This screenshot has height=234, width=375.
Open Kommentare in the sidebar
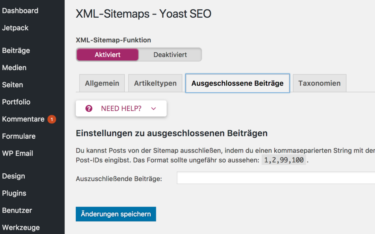[x=23, y=119]
